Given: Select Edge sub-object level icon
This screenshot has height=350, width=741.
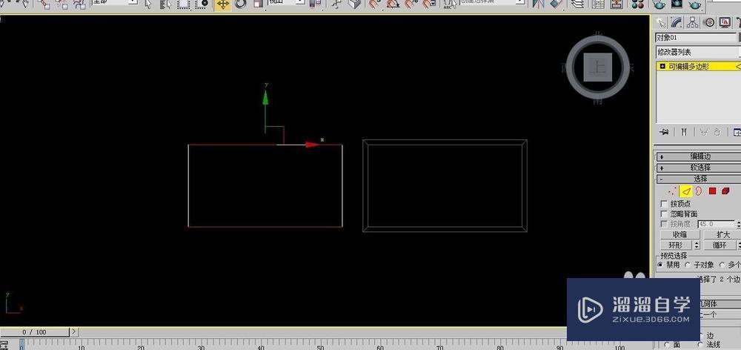Looking at the screenshot, I should 685,191.
